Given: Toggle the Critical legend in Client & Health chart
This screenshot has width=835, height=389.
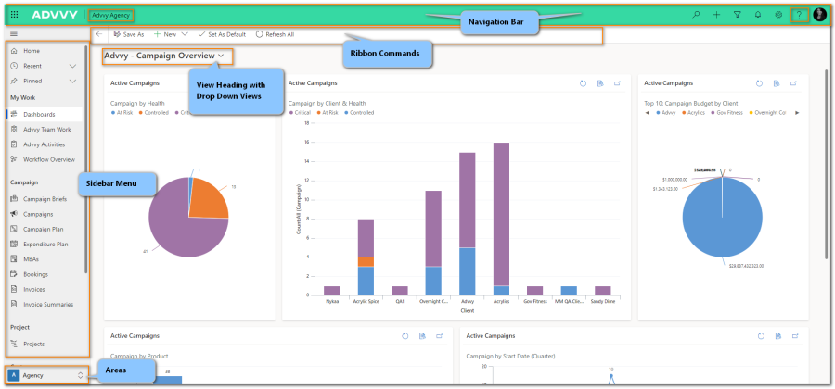Looking at the screenshot, I should pyautogui.click(x=302, y=112).
